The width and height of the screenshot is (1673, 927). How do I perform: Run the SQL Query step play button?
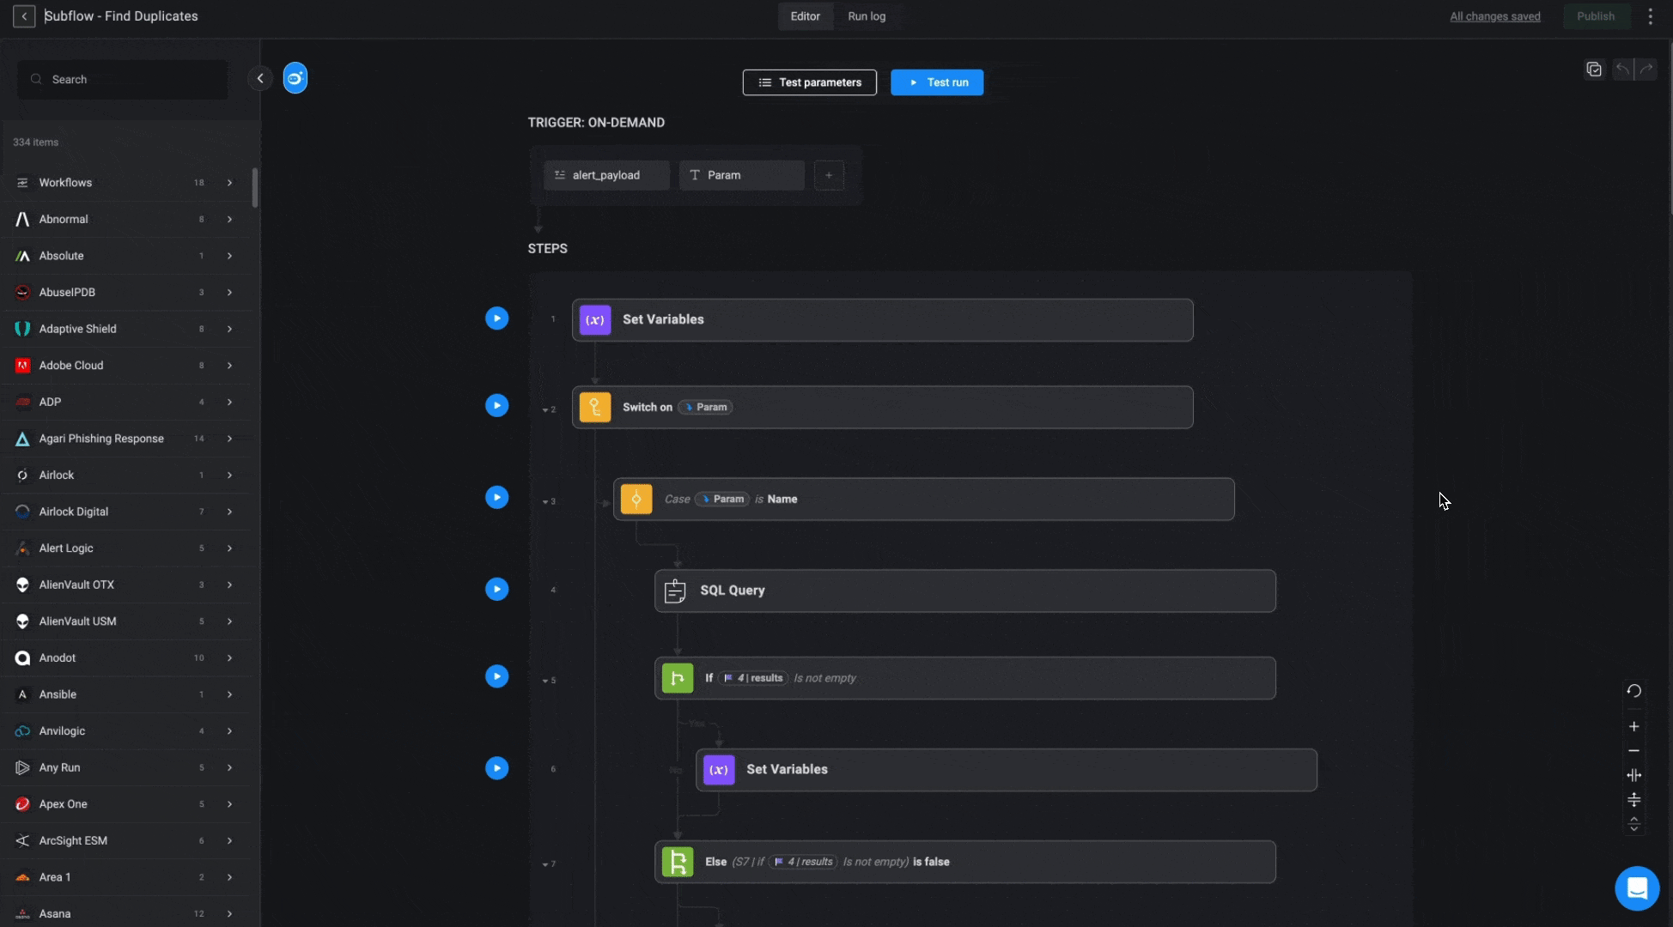(x=496, y=590)
